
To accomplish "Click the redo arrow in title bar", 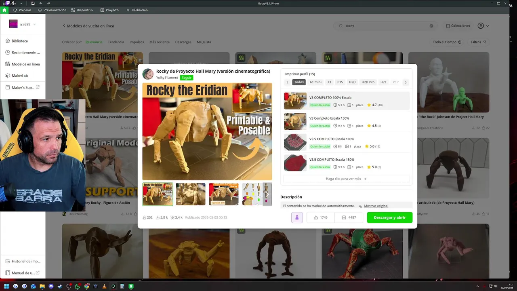I will 48,3.
